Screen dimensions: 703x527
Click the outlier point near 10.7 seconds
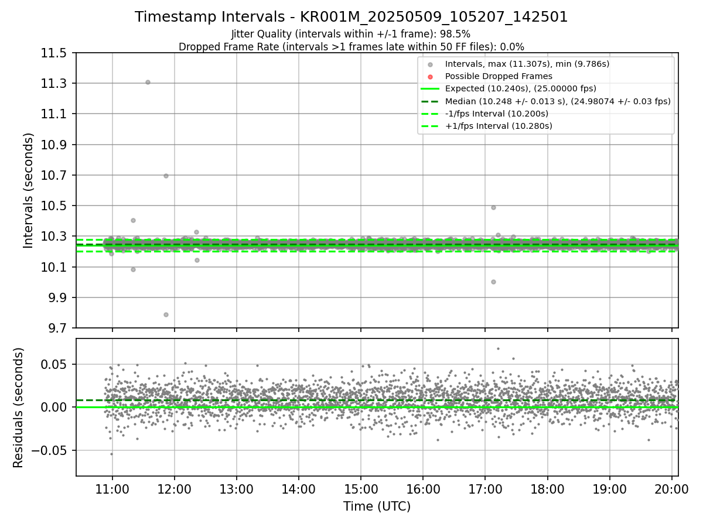[x=166, y=176]
